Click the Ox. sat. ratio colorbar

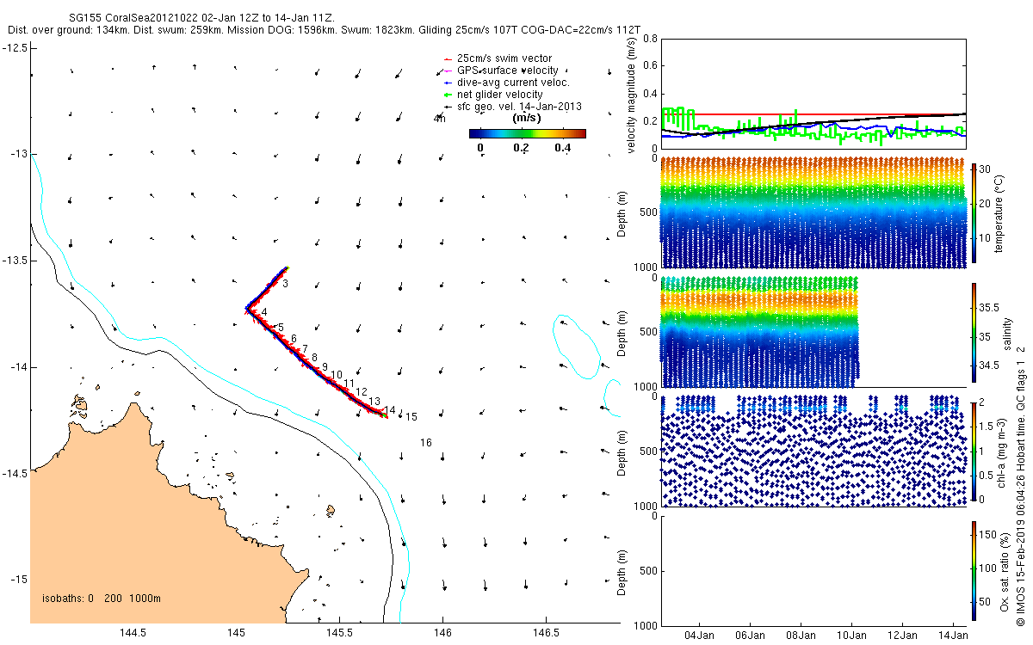click(x=974, y=571)
